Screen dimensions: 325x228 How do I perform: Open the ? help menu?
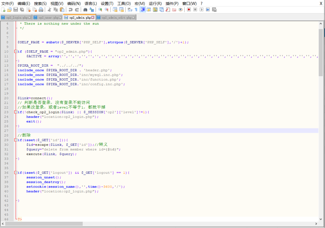coord(201,4)
